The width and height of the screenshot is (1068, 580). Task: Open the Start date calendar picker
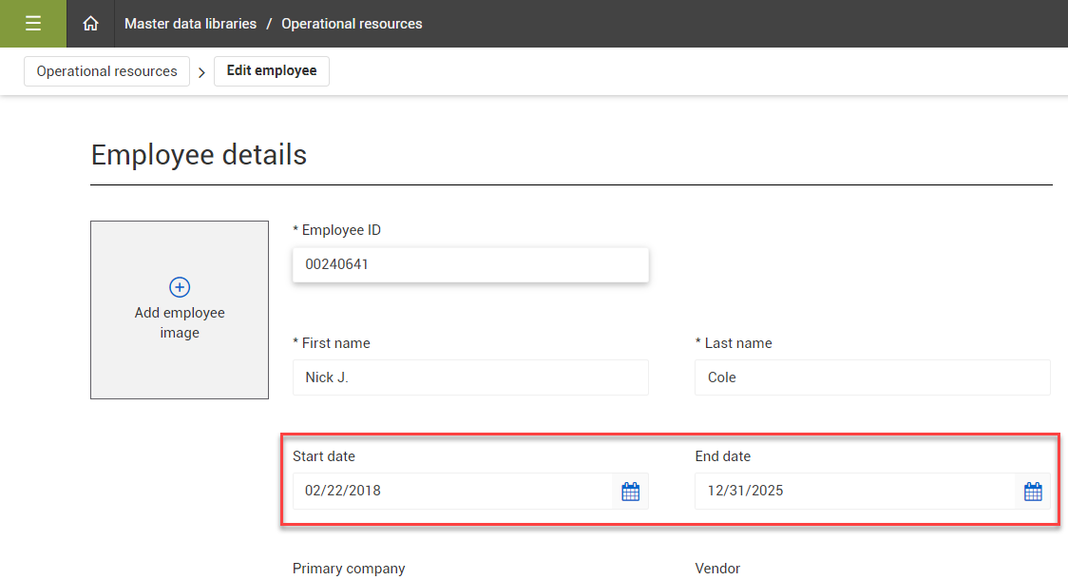pyautogui.click(x=630, y=492)
